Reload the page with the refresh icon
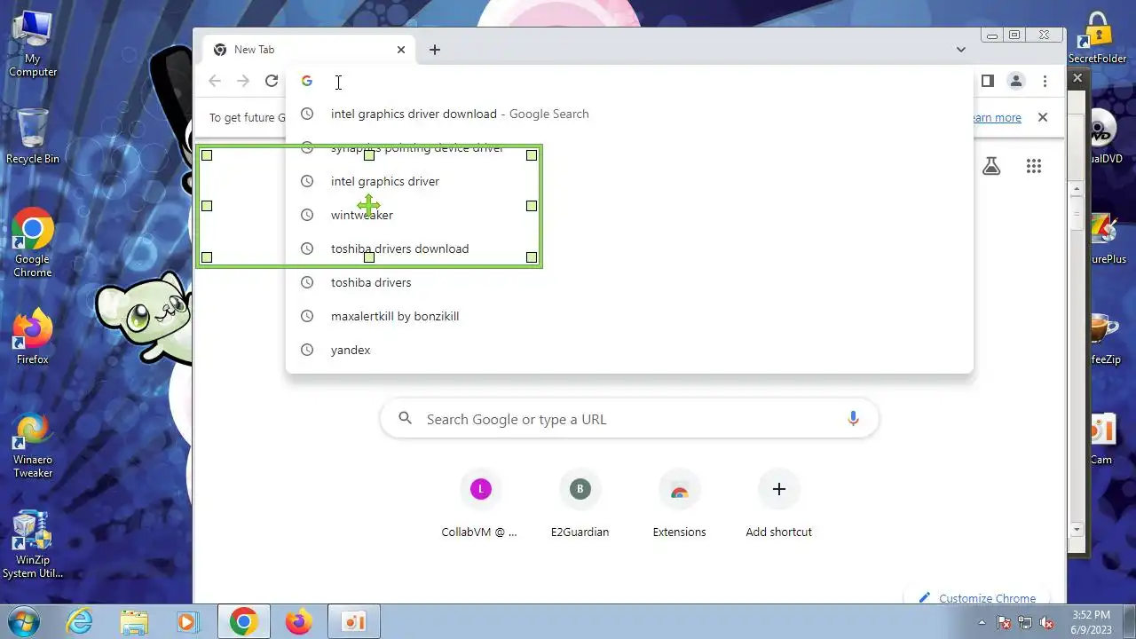 coord(272,82)
